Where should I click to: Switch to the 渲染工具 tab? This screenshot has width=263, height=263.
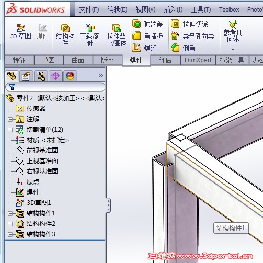(x=232, y=60)
